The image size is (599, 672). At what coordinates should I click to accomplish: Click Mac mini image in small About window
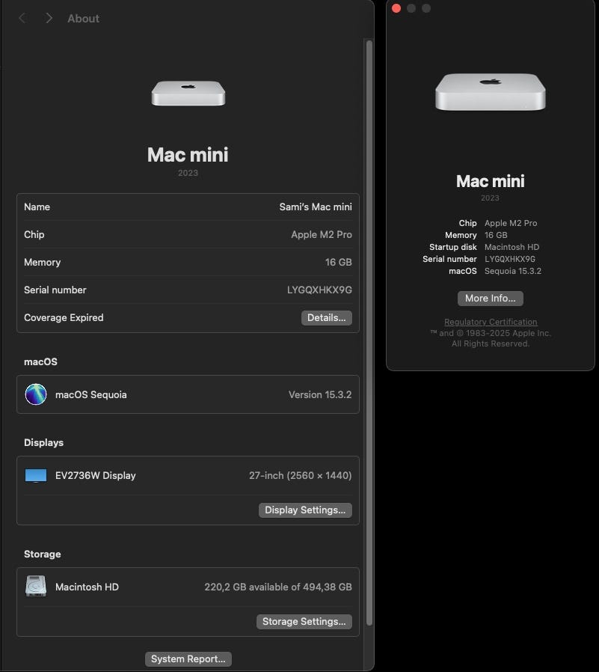[x=491, y=92]
